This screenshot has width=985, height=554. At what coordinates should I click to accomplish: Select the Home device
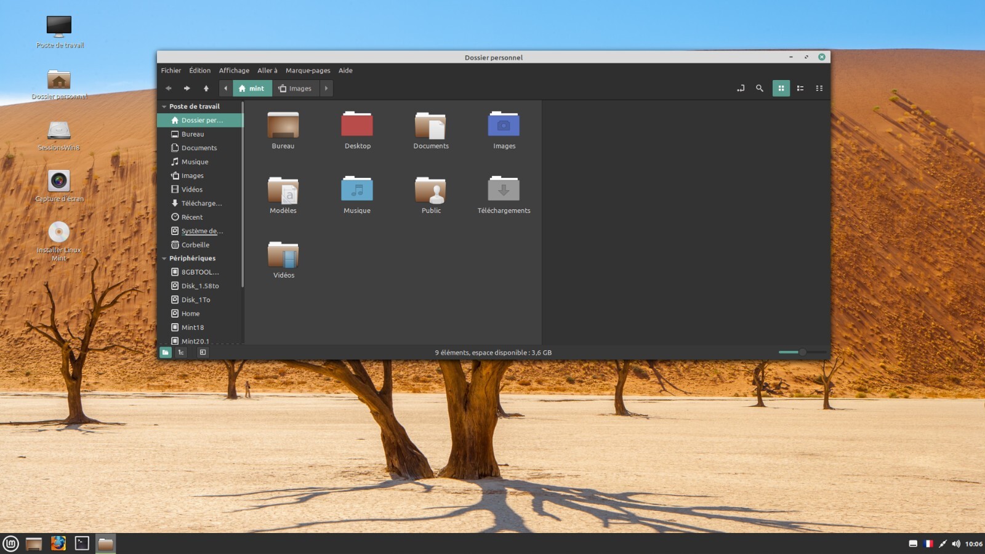[x=200, y=313]
